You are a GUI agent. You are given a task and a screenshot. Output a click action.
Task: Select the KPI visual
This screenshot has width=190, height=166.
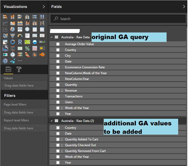42,36
